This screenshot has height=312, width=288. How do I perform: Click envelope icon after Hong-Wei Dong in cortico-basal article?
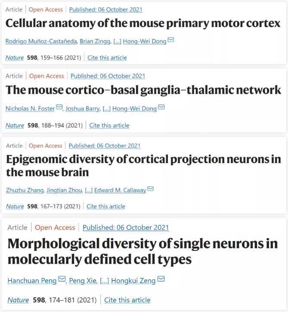click(x=161, y=108)
